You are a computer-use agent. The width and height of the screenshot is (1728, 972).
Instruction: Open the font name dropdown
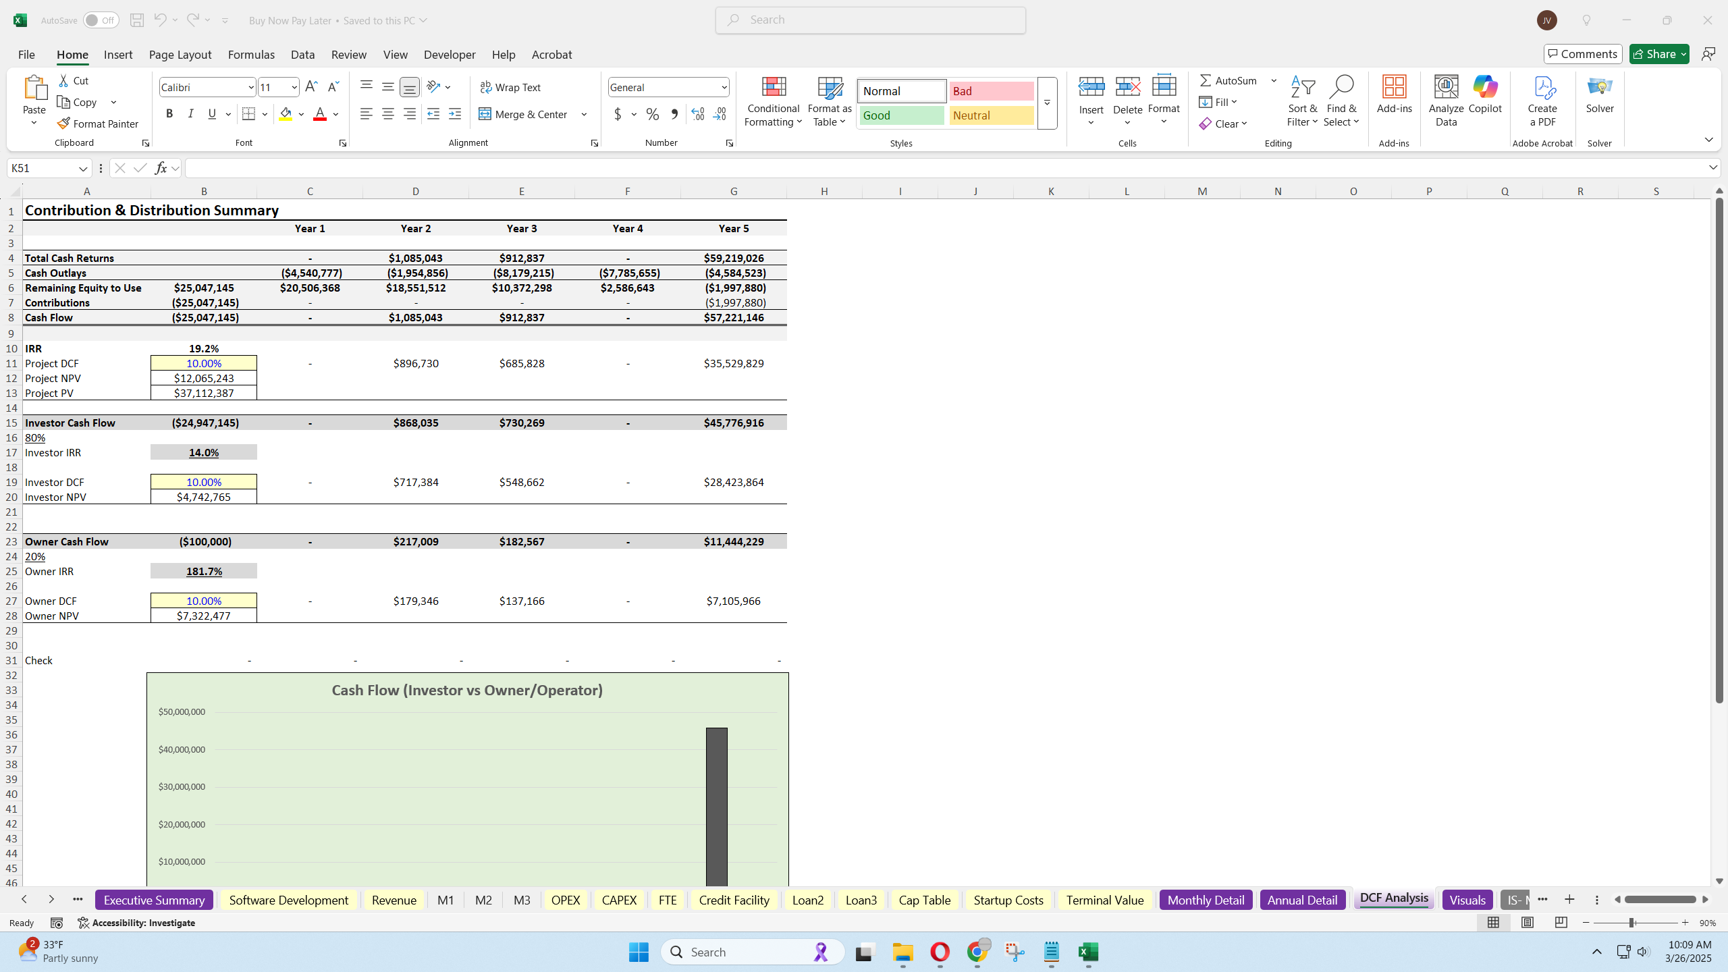pyautogui.click(x=249, y=86)
